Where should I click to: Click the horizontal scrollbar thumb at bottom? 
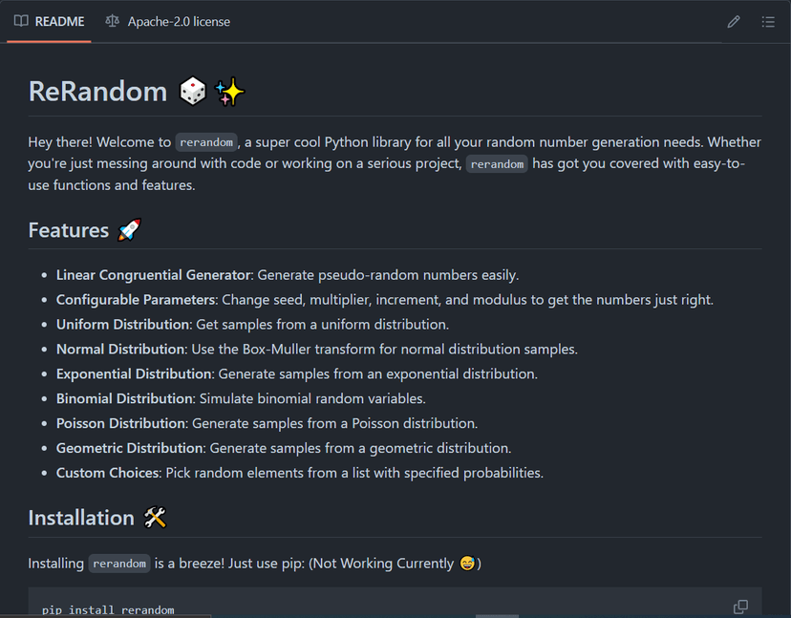[x=497, y=616]
